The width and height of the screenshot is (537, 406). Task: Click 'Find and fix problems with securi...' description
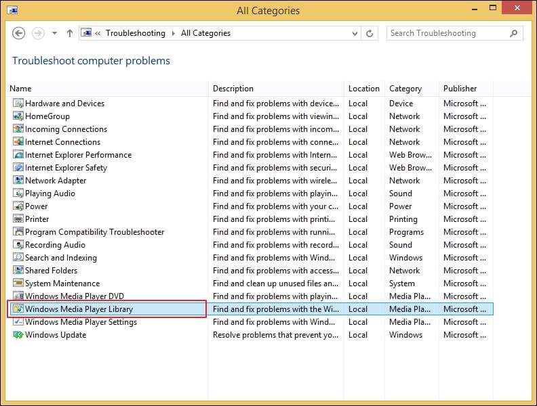(x=275, y=167)
